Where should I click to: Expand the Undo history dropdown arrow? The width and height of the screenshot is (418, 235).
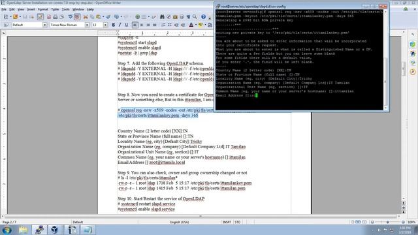click(121, 17)
